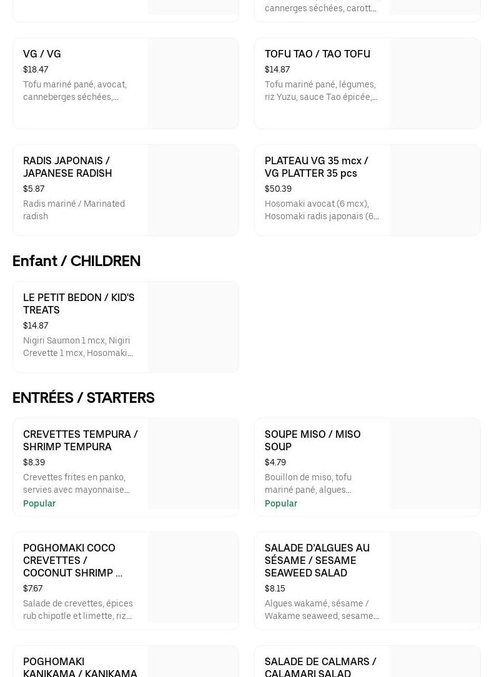Select POGHOMAKI KANIKAMA item title
Image resolution: width=502 pixels, height=677 pixels.
pos(80,667)
